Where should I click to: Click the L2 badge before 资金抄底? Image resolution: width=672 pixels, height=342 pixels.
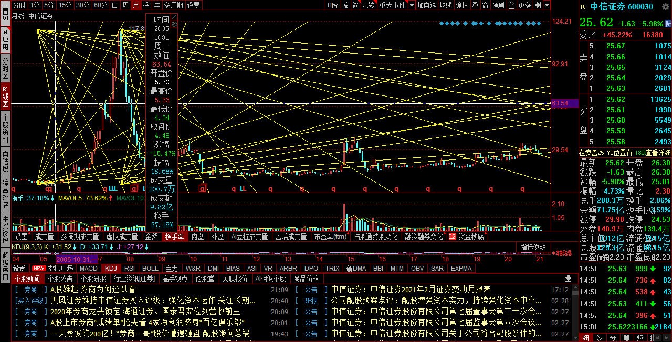[452, 237]
